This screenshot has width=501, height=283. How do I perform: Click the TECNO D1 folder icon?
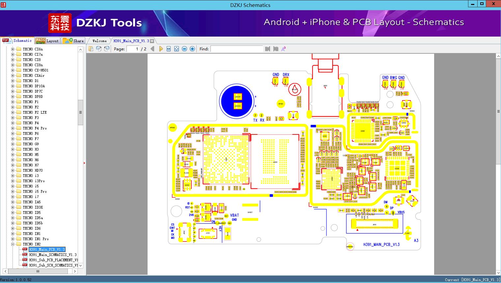tap(19, 81)
